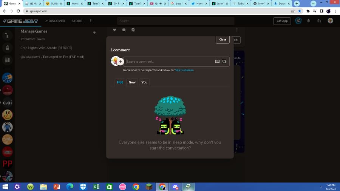This screenshot has width=340, height=191.
Task: Switch to the New comments tab
Action: pyautogui.click(x=132, y=82)
